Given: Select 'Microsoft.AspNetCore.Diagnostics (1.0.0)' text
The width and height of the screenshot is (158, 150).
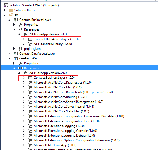Looking at the screenshot, I should [63, 82].
